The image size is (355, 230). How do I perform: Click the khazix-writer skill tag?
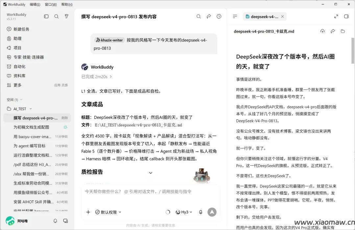[x=109, y=40]
